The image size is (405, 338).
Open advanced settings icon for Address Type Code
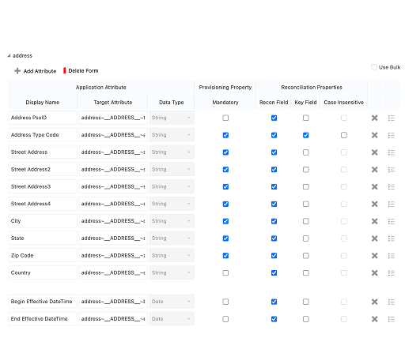[x=392, y=135]
